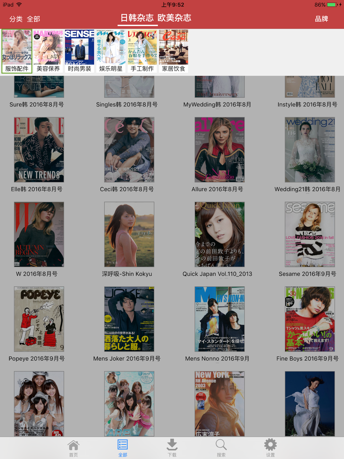
Task: Tap the 首页 home icon
Action: [x=73, y=448]
